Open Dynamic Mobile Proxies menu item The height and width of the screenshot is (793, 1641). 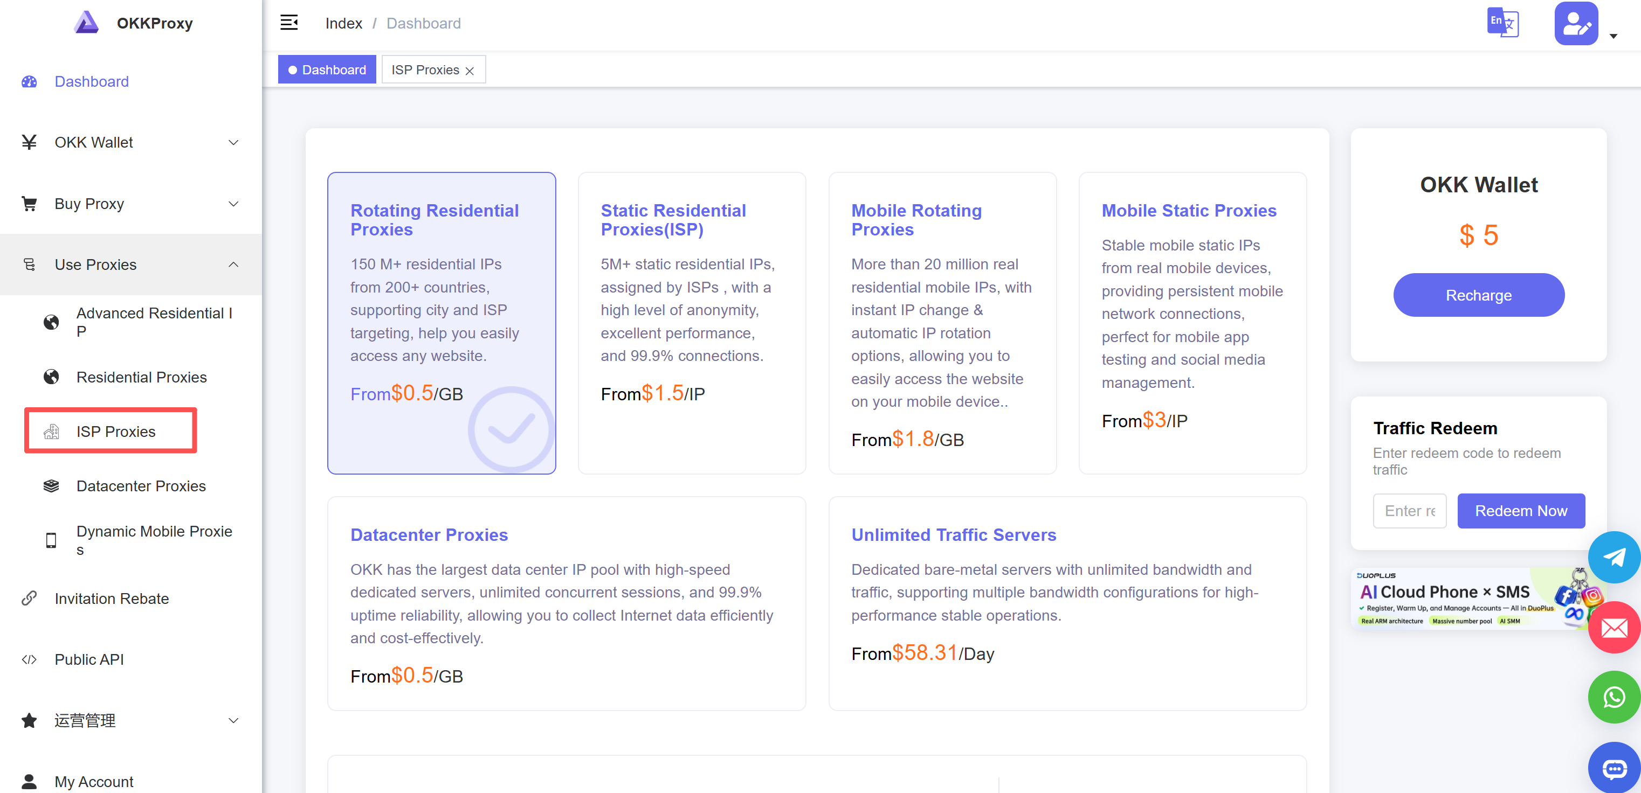coord(130,540)
